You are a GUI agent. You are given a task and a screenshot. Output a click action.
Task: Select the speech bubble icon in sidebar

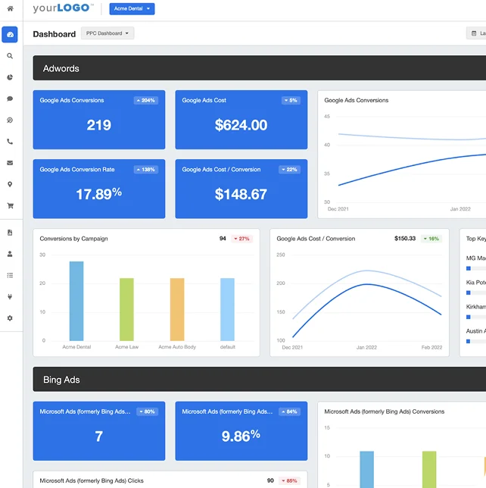tap(10, 99)
